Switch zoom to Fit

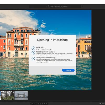click(x=101, y=104)
